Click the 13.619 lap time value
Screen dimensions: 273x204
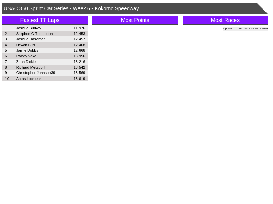(79, 79)
